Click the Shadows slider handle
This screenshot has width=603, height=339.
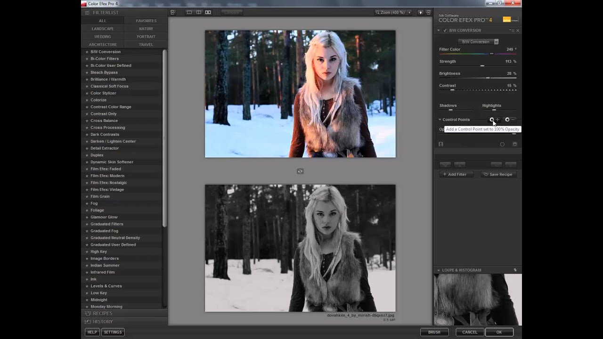point(450,110)
